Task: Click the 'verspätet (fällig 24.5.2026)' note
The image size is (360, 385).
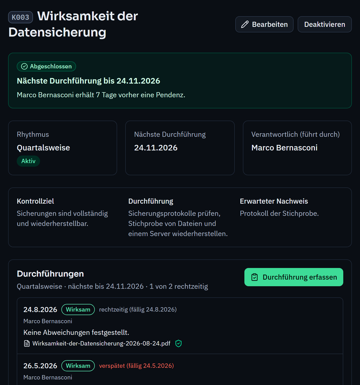Action: (136, 366)
